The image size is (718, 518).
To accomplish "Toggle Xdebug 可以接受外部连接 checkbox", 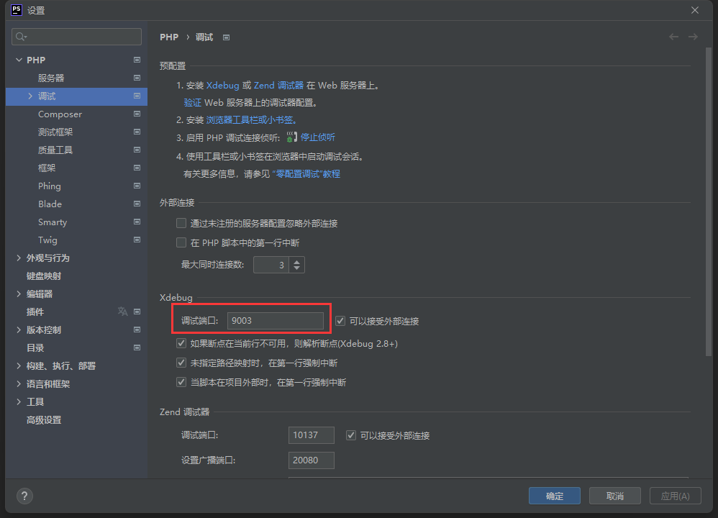I will (x=340, y=321).
